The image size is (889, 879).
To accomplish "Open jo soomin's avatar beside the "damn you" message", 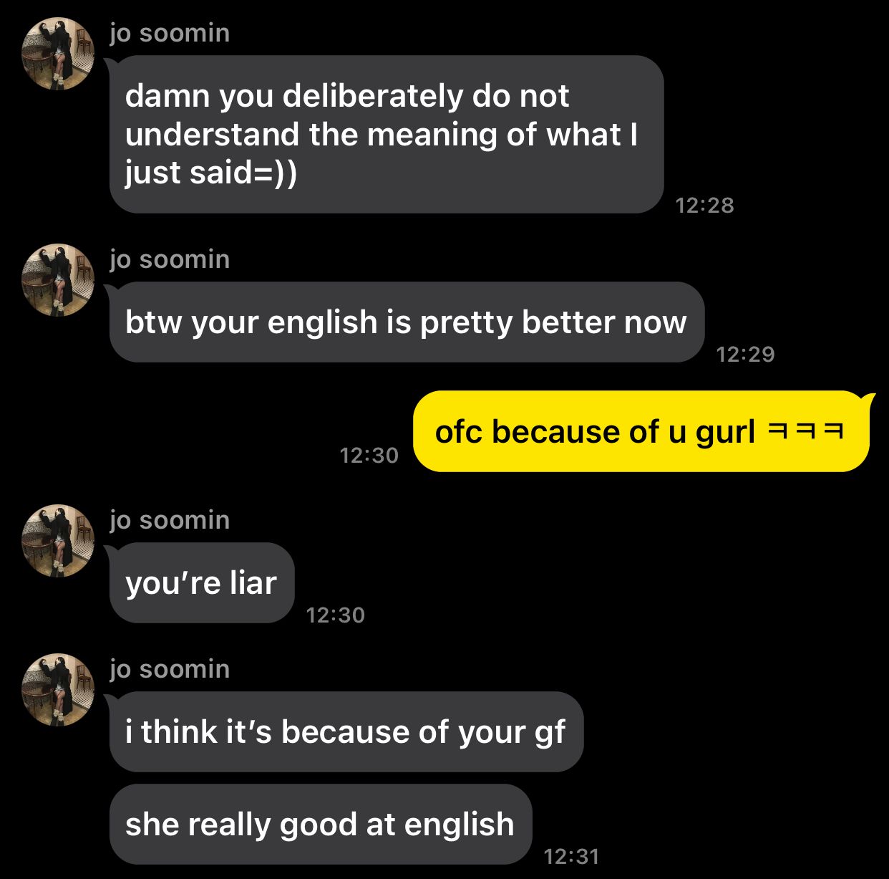I will [58, 54].
